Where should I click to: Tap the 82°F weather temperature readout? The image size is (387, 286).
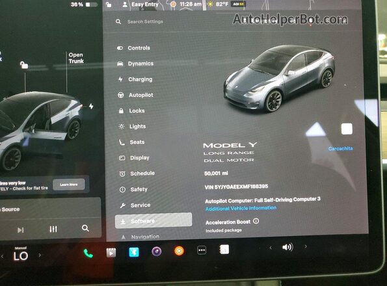pos(222,4)
